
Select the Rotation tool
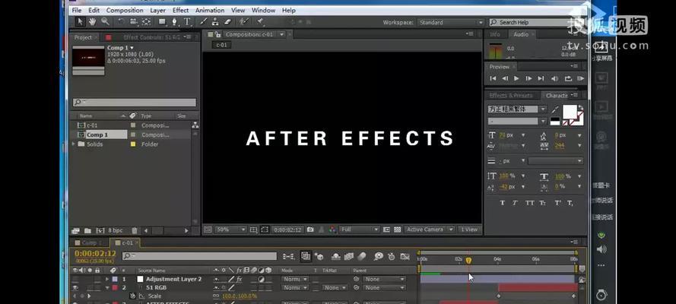pyautogui.click(x=121, y=21)
